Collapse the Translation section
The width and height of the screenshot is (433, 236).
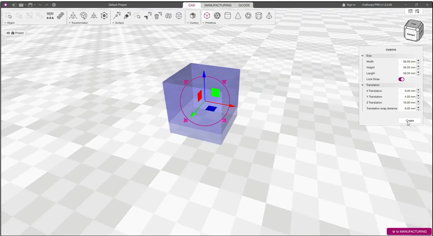[363, 85]
